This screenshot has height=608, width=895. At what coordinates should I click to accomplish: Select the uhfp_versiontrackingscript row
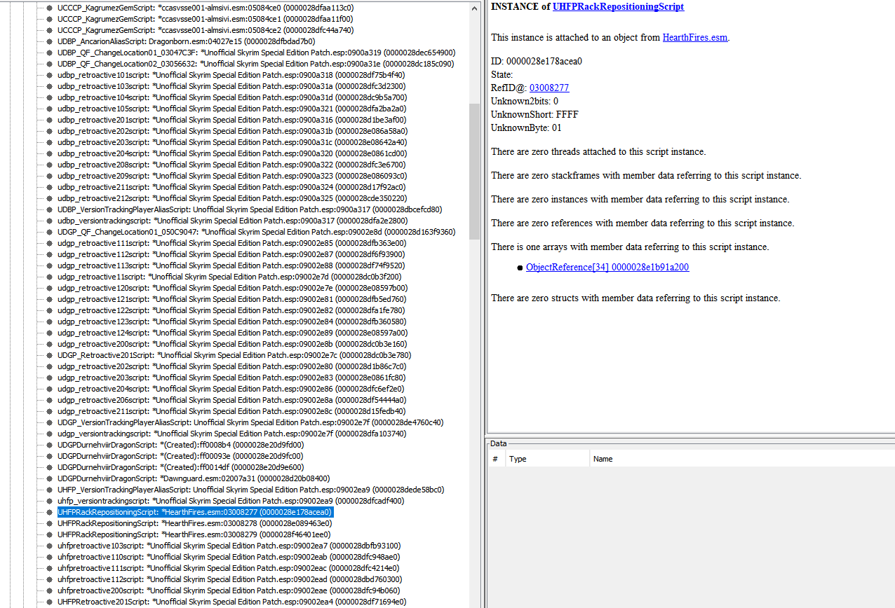point(231,501)
